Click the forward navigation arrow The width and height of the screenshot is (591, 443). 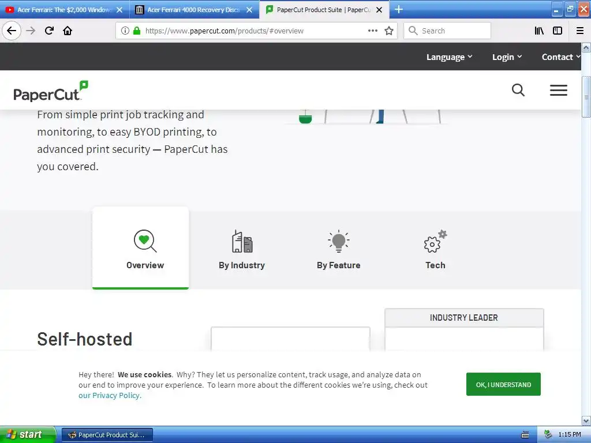coord(31,31)
